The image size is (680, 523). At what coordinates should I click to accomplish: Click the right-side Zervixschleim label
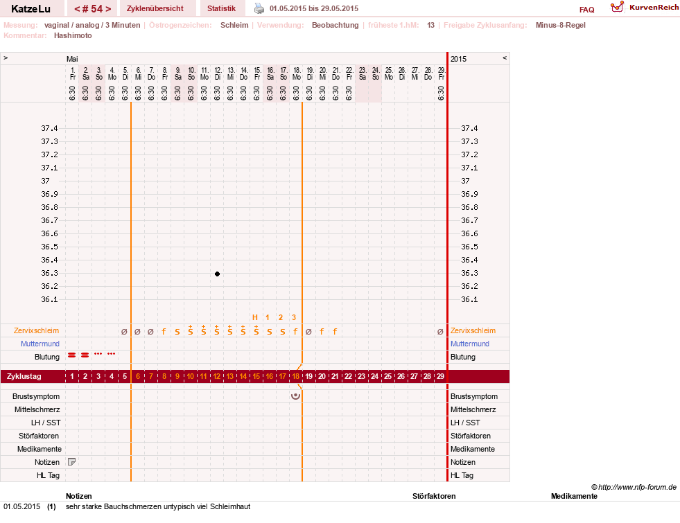(473, 330)
